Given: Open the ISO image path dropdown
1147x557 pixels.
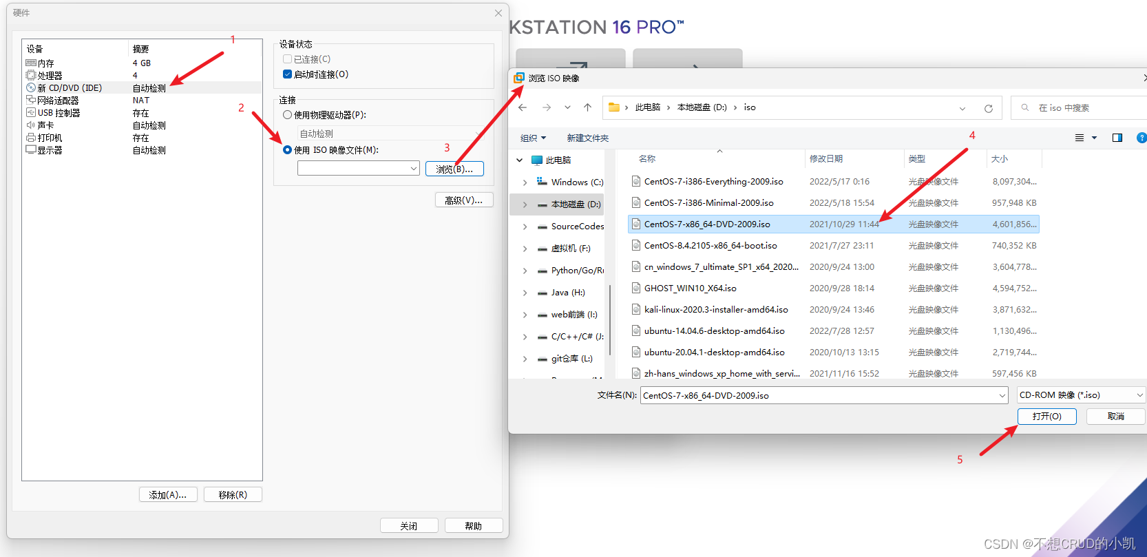Looking at the screenshot, I should click(414, 169).
